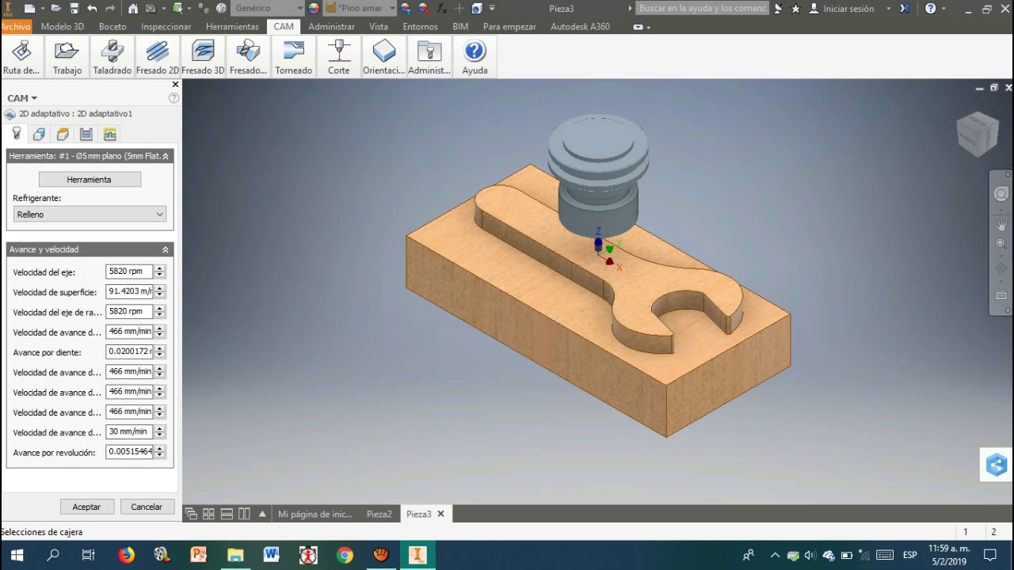The width and height of the screenshot is (1014, 570).
Task: Click the ViewCube in the viewport
Action: (978, 135)
